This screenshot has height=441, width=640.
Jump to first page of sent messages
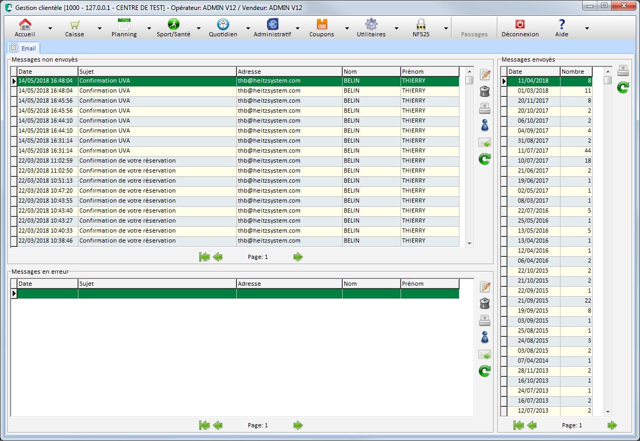(x=518, y=425)
